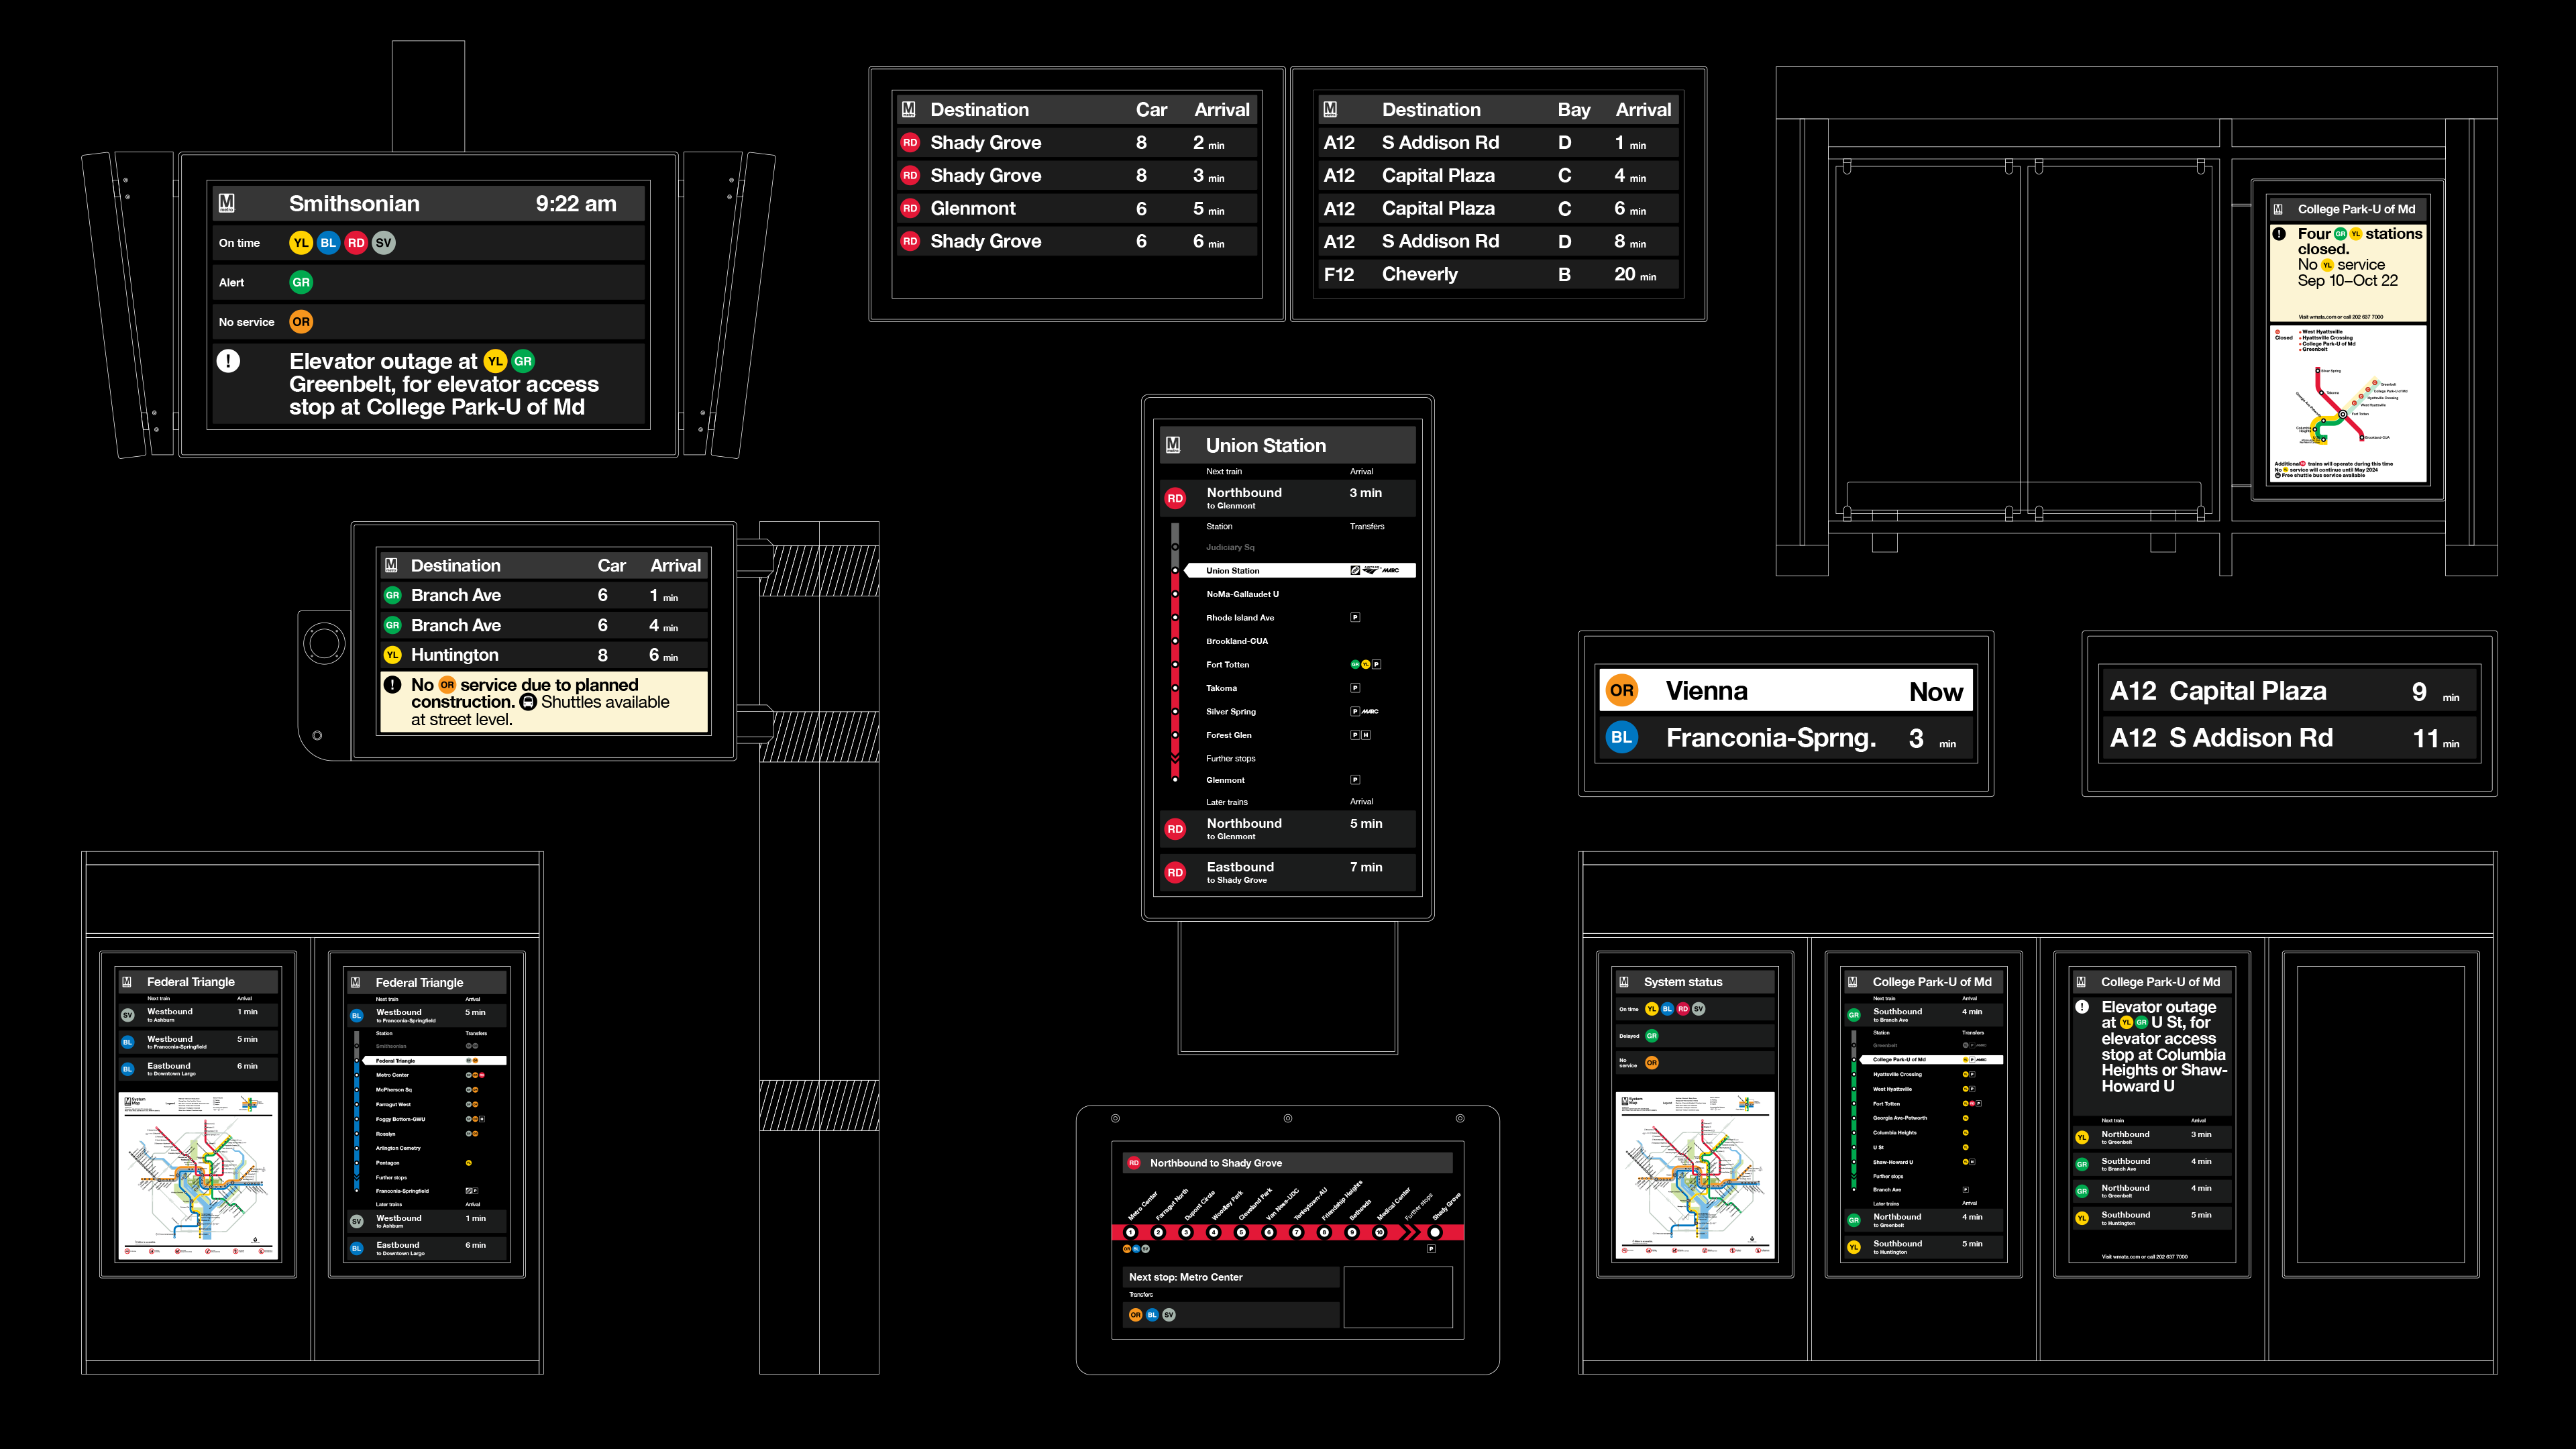Click the blue BL circle beside Franconia-Sprng.

point(1621,738)
